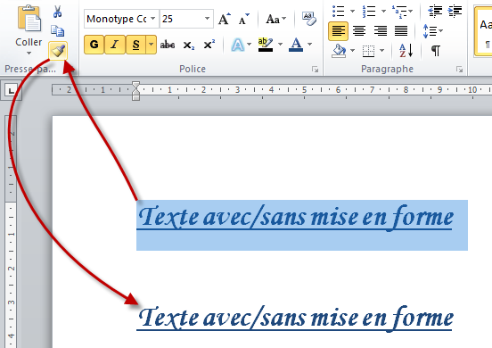Expand the font size dropdown list
492x348 pixels.
[x=207, y=19]
